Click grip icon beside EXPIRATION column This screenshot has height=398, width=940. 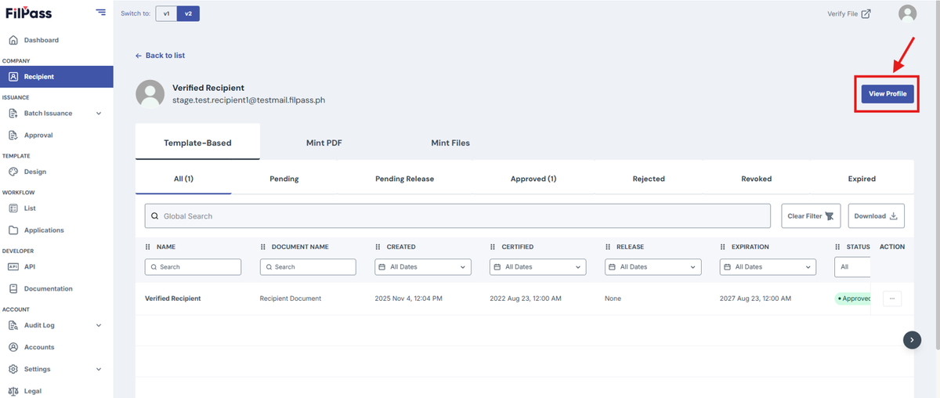(x=723, y=247)
